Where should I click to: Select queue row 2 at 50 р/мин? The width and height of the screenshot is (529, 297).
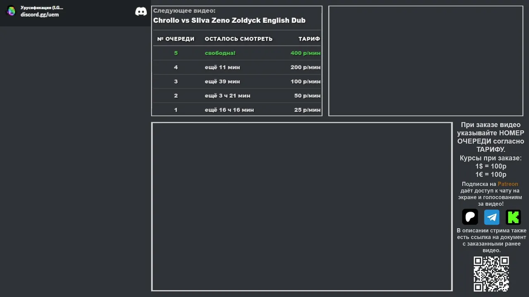pos(237,96)
